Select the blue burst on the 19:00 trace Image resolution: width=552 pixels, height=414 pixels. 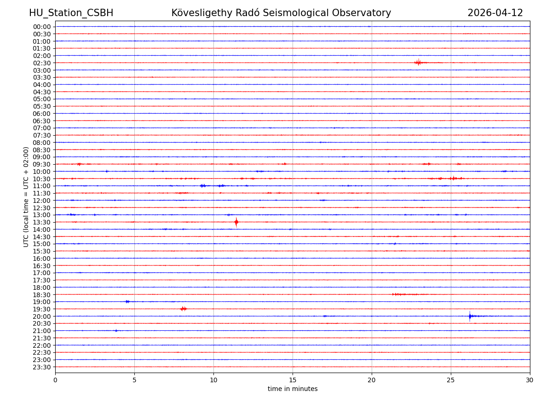pos(127,302)
